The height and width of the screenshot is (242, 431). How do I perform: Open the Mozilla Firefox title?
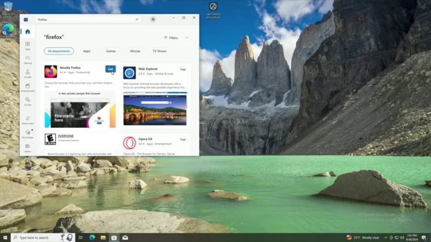70,68
